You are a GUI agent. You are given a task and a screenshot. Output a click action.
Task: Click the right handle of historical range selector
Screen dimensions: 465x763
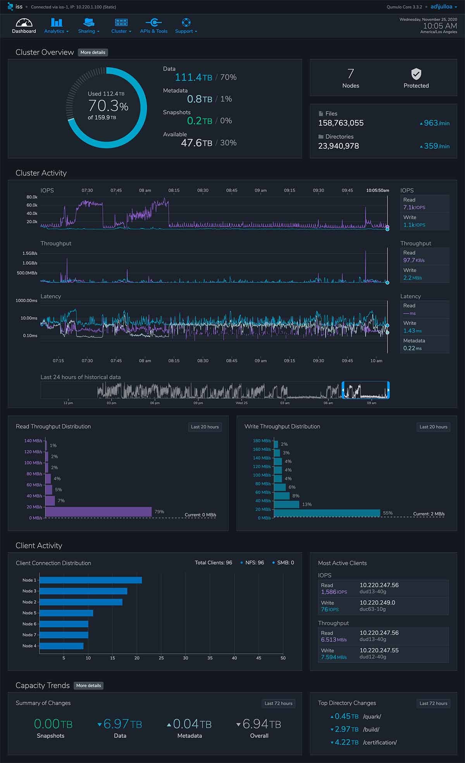[388, 390]
